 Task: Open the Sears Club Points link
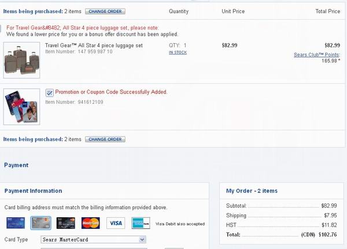(x=317, y=55)
